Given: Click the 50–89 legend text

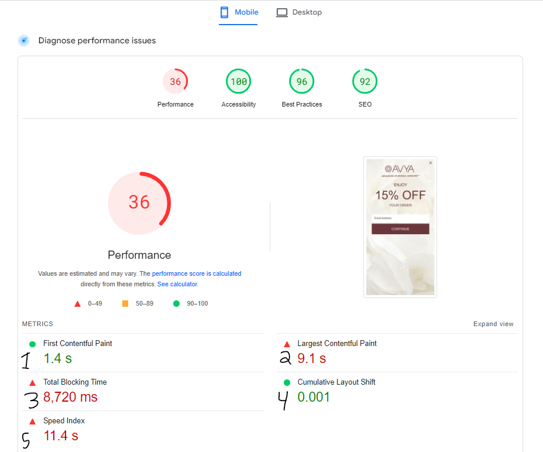Looking at the screenshot, I should tap(145, 304).
